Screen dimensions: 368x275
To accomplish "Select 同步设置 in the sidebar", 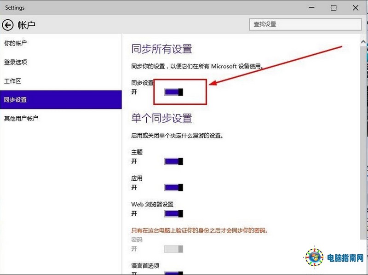I will 61,100.
